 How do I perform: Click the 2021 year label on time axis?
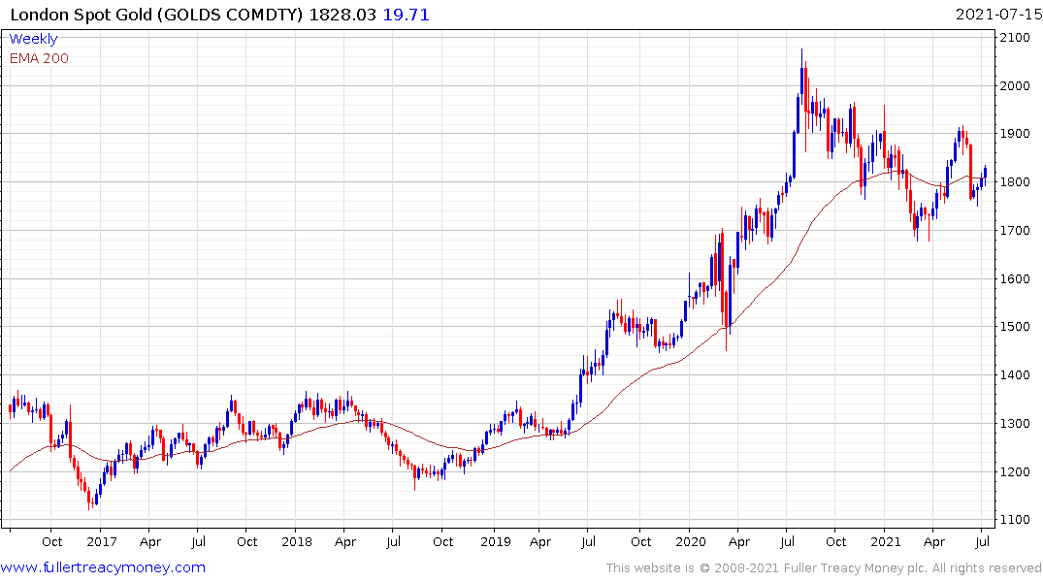tap(886, 541)
